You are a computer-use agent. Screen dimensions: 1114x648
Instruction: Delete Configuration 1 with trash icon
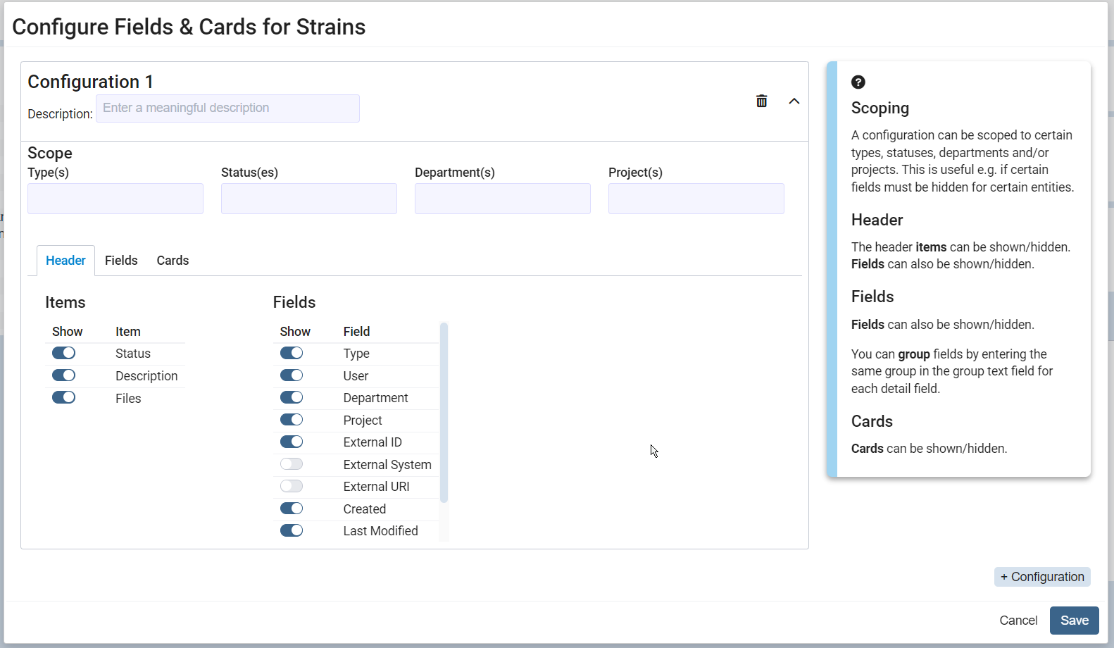click(761, 101)
